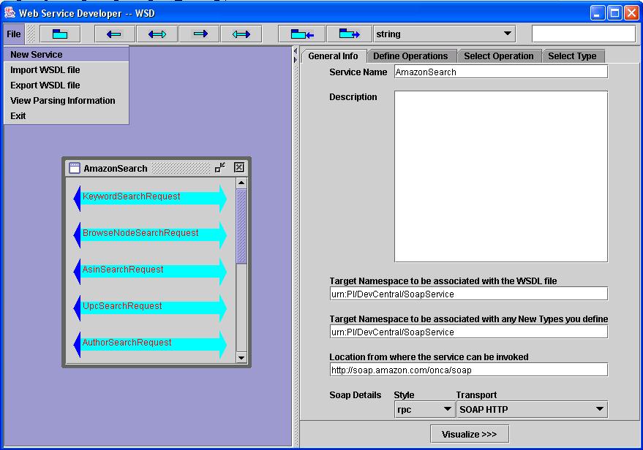Select the KeywordSearchRequest operation arrow
The height and width of the screenshot is (450, 643).
tap(150, 198)
